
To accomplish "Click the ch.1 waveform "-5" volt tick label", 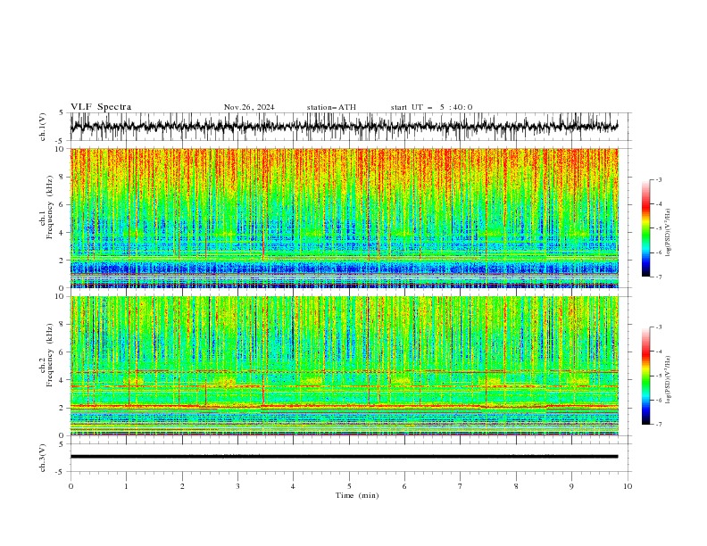I will tap(61, 141).
